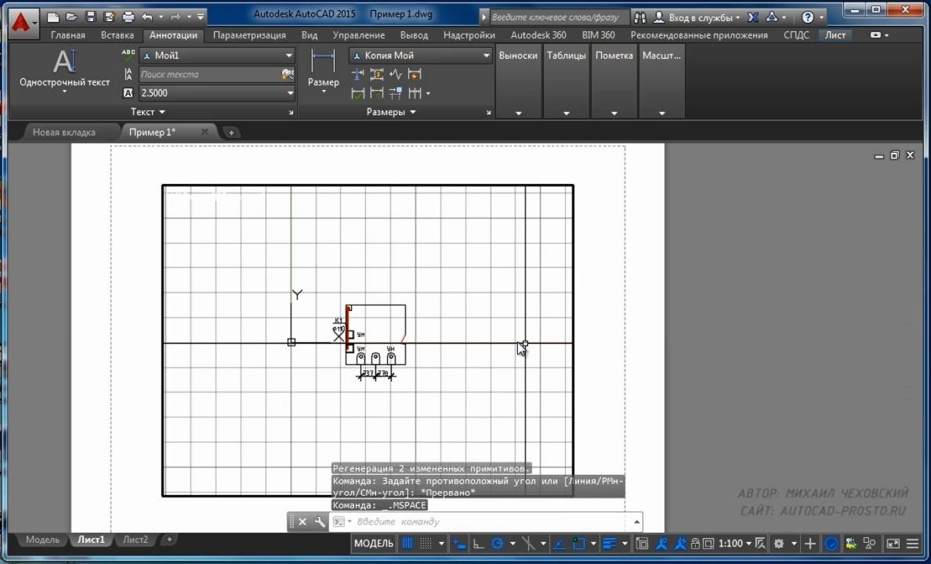Click the adjust dimension space icon
The image size is (931, 564).
[376, 74]
